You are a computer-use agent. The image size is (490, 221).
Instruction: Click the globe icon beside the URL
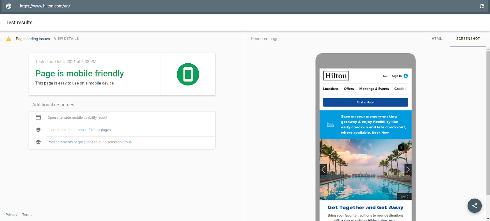[x=9, y=6]
